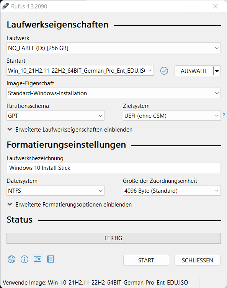Image resolution: width=227 pixels, height=288 pixels.
Task: Open the Laufwerk drive dropdown
Action: 114,48
